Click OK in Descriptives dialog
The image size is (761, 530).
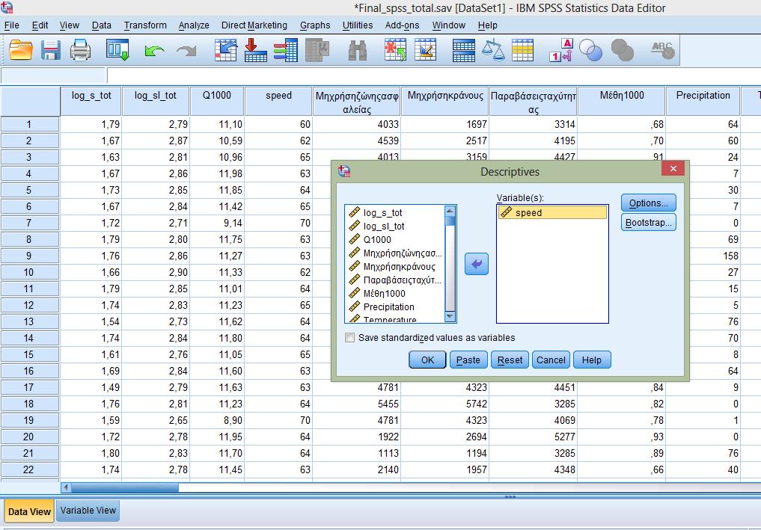click(427, 360)
